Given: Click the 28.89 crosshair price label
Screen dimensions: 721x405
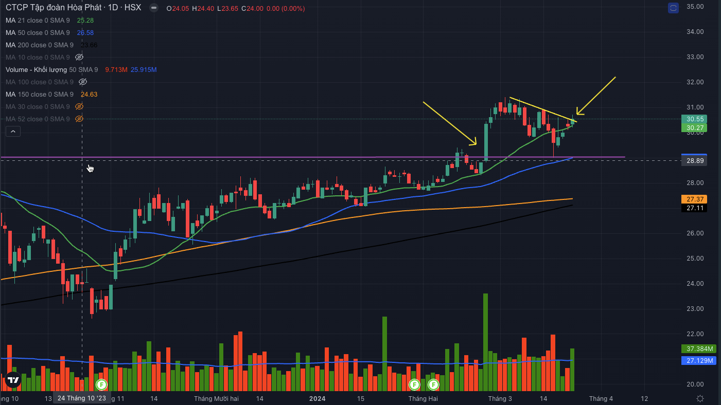Looking at the screenshot, I should pyautogui.click(x=693, y=161).
